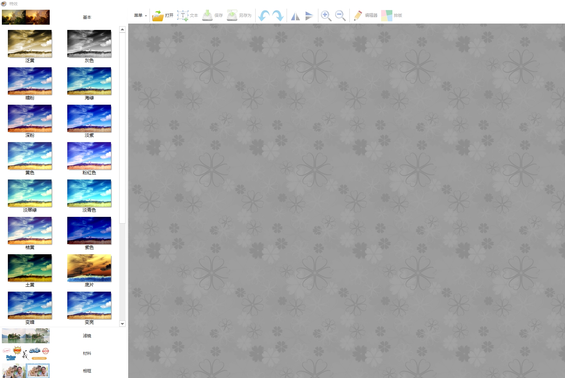Expand the 滤镜 filter section

tap(87, 336)
